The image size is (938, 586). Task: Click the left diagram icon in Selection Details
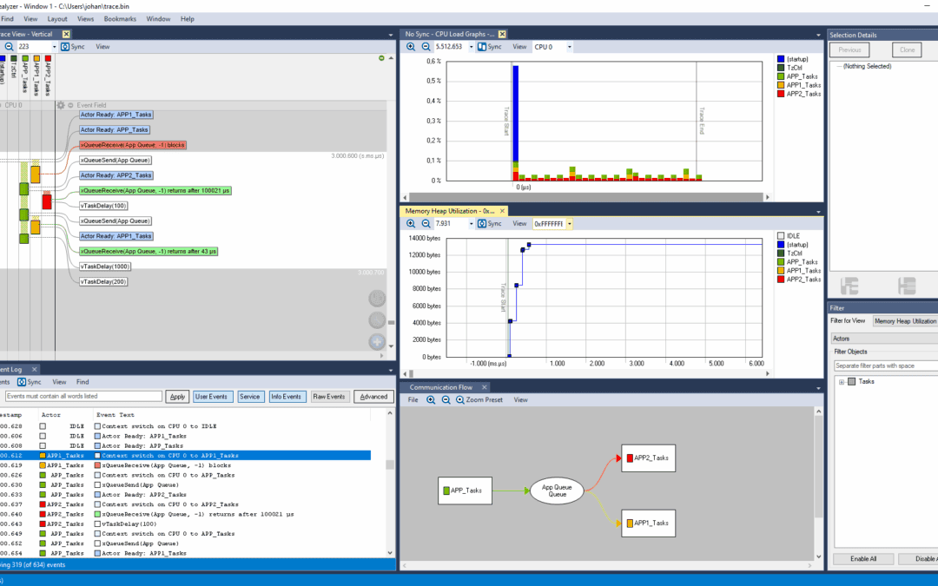[849, 286]
